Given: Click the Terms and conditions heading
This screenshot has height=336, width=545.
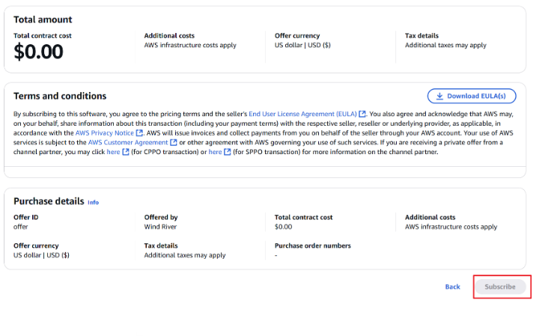Looking at the screenshot, I should coord(60,96).
